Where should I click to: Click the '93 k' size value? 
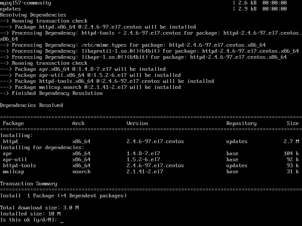pos(293,166)
